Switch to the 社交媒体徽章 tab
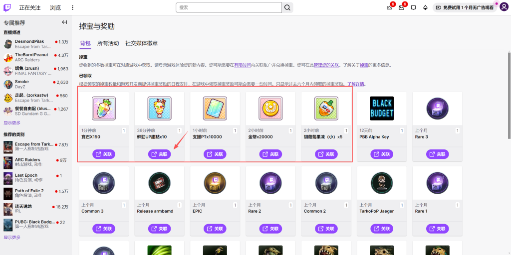The height and width of the screenshot is (255, 511). [x=141, y=43]
